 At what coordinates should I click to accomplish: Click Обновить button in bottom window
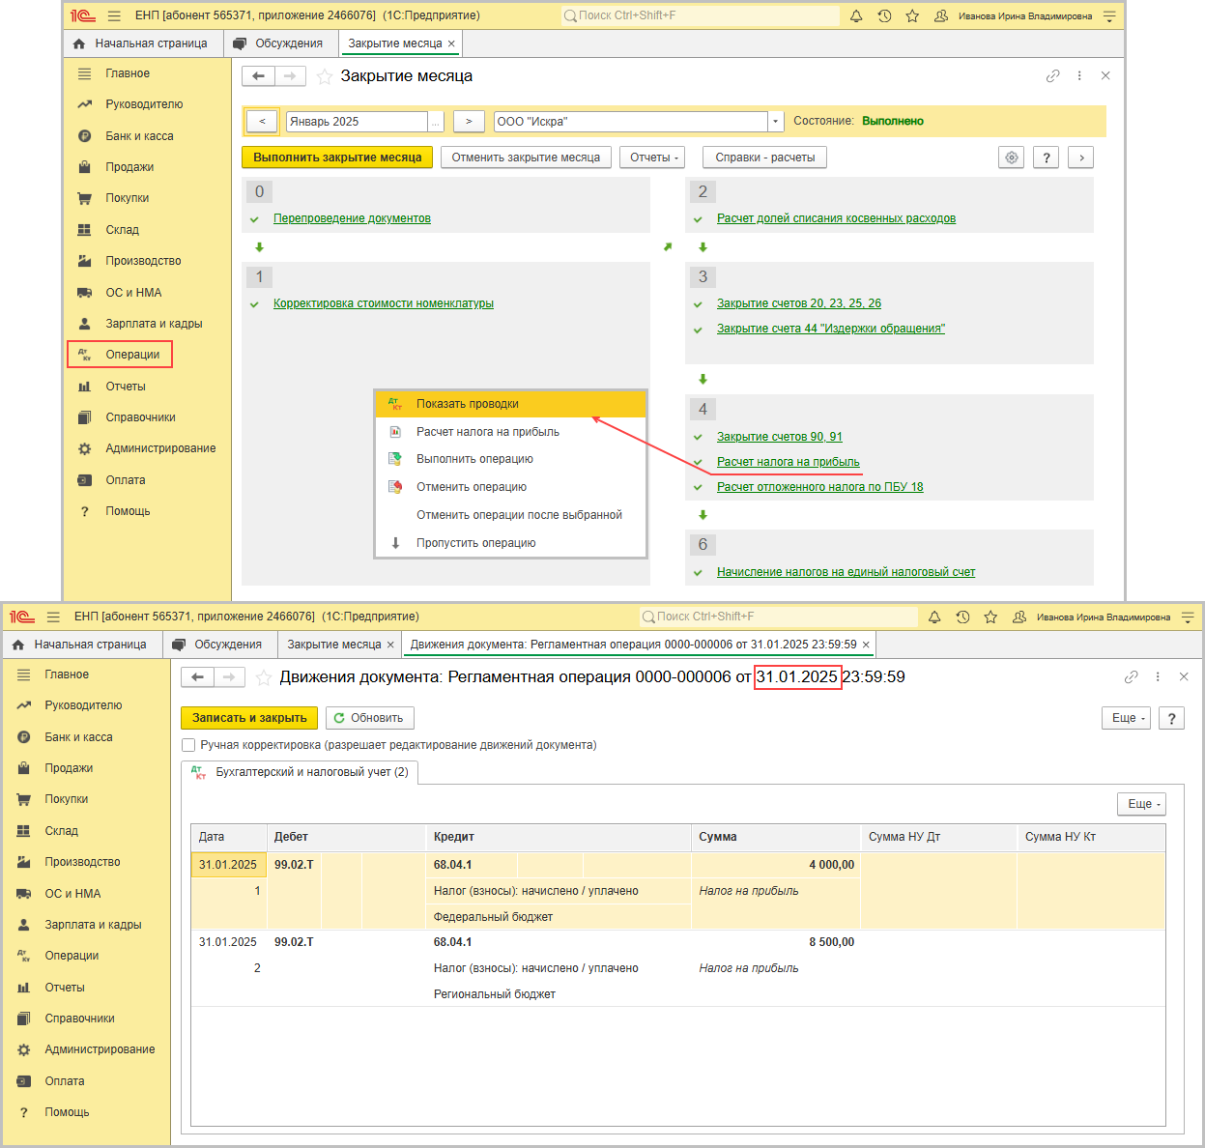coord(369,718)
